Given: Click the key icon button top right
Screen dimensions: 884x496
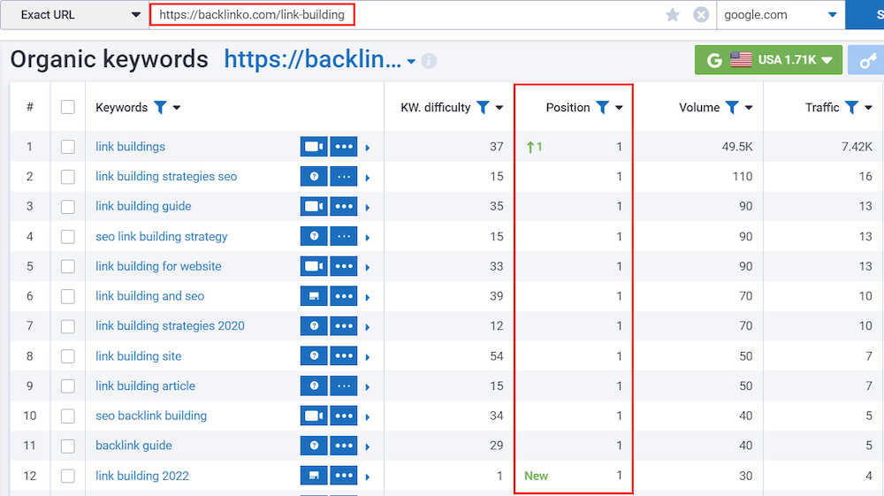Looking at the screenshot, I should coord(866,60).
